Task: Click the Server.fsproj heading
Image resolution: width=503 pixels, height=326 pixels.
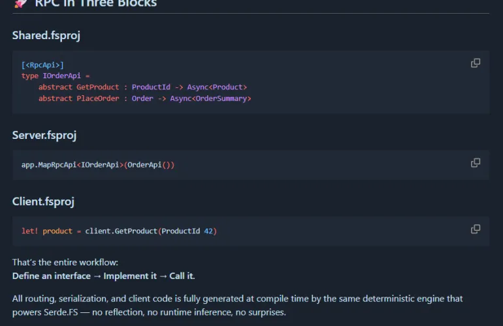Action: (44, 136)
